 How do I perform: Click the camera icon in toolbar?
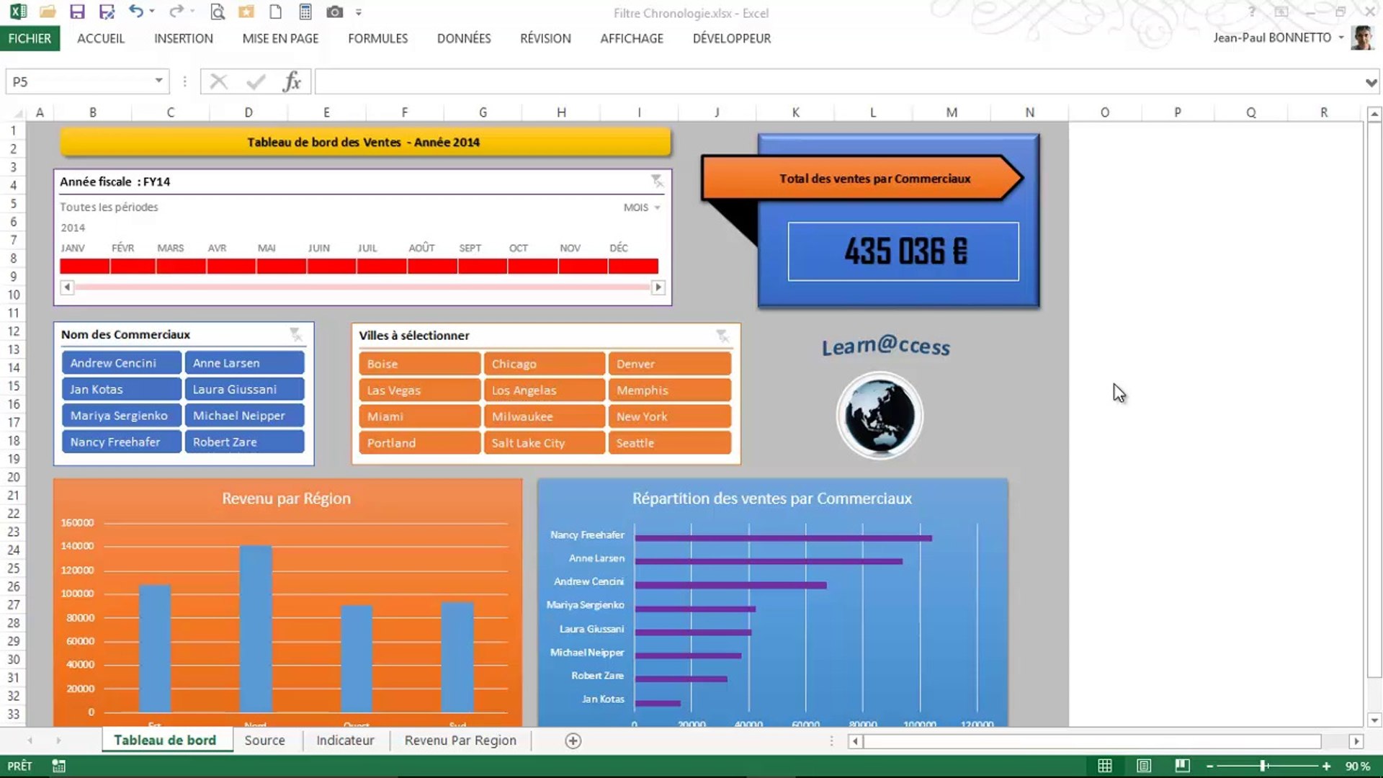tap(334, 12)
